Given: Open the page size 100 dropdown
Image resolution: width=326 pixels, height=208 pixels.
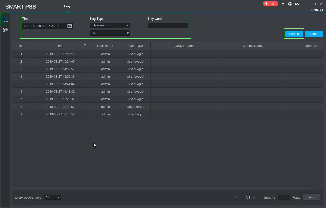Looking at the screenshot, I should pos(53,197).
